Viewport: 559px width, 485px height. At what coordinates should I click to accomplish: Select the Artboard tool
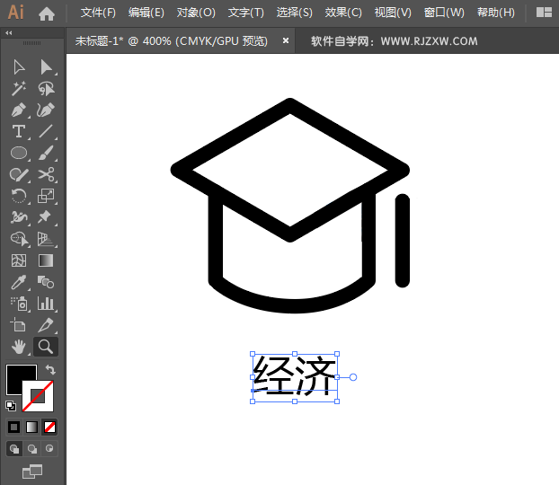18,325
